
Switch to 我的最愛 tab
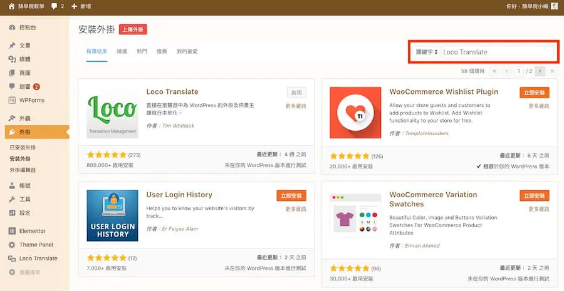pos(187,51)
